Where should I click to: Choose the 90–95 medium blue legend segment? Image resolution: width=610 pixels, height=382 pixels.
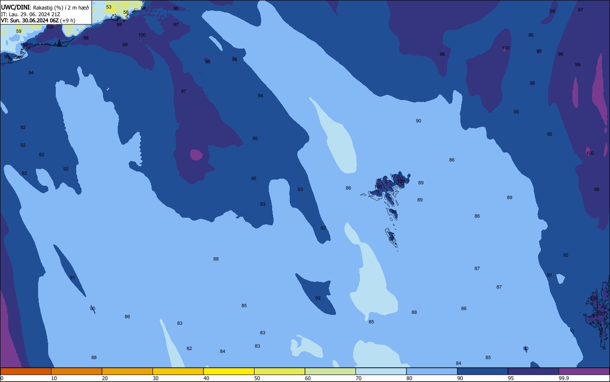coord(482,371)
